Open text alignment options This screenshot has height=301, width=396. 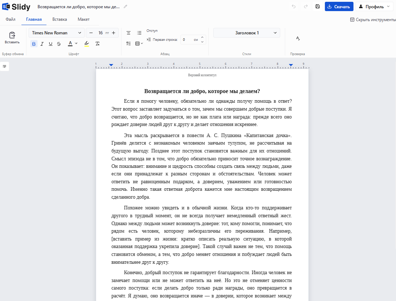(x=129, y=33)
